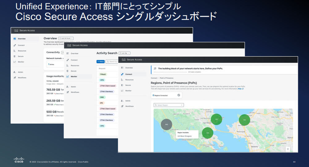Screen dimensions: 309x167
Task: Click the Connect icon in the Activity Search window sidebar
Action: [68, 60]
